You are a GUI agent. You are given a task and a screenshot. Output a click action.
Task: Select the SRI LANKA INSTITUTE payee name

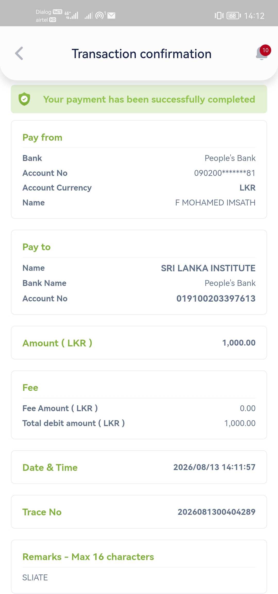click(x=208, y=268)
